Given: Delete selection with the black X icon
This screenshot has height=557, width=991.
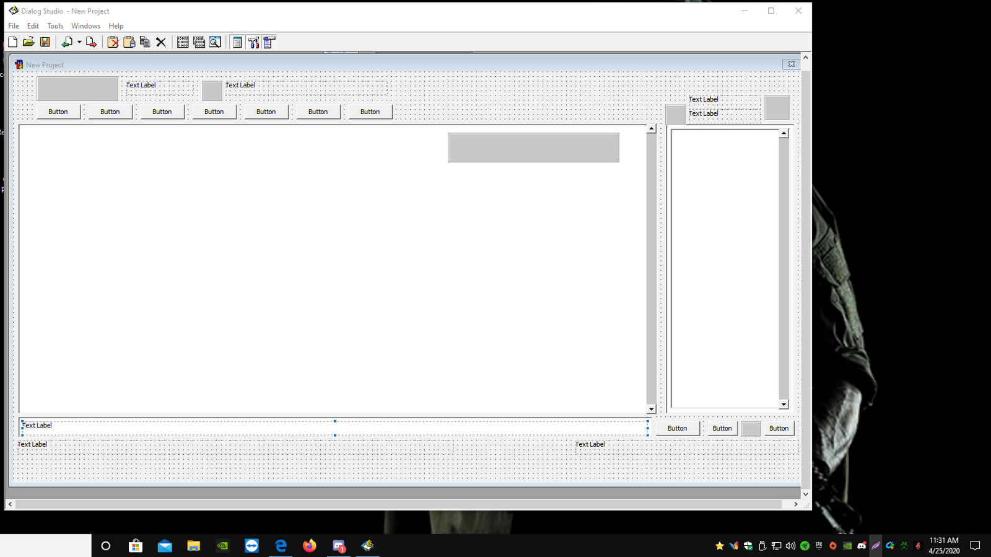Looking at the screenshot, I should pos(161,42).
